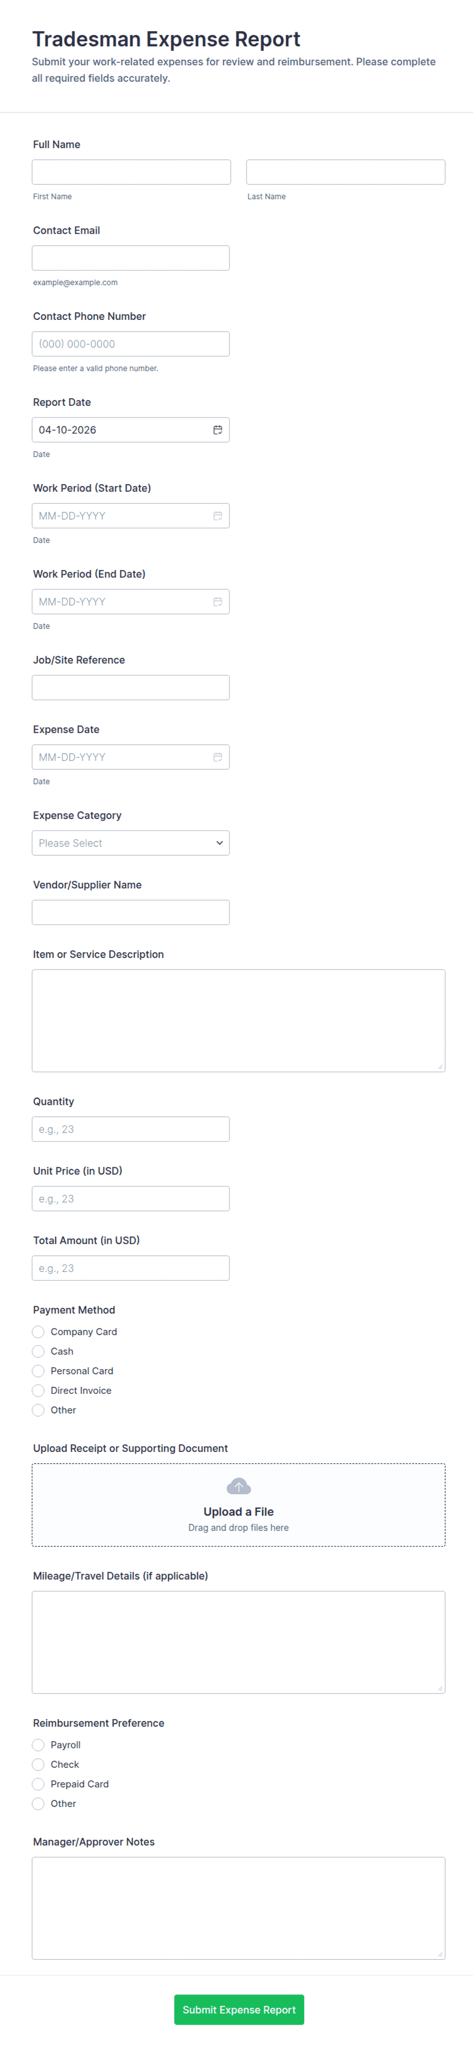
Task: Select Personal Card radio option
Action: (38, 1370)
